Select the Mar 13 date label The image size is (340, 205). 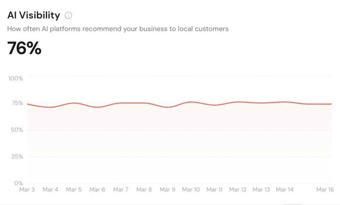tap(261, 190)
